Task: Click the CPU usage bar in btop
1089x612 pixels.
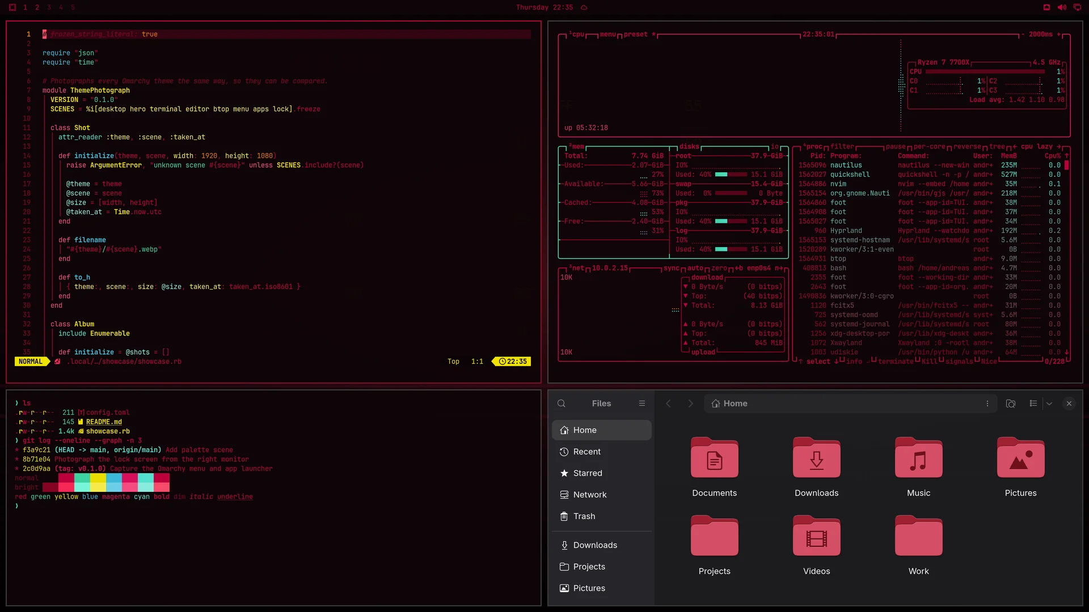Action: (985, 72)
